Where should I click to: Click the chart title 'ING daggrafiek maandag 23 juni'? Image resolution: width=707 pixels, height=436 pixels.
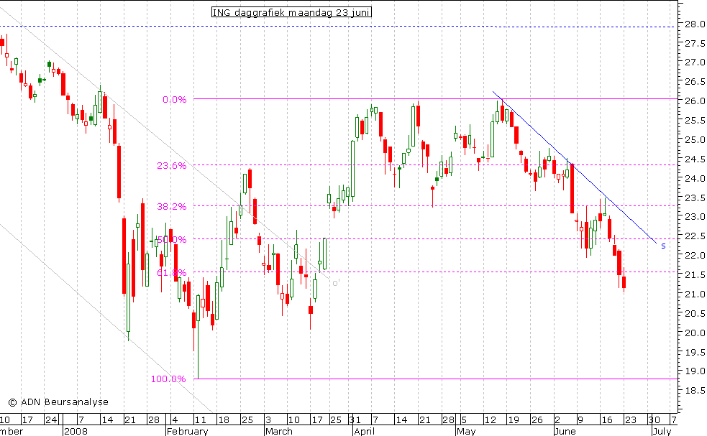[291, 12]
